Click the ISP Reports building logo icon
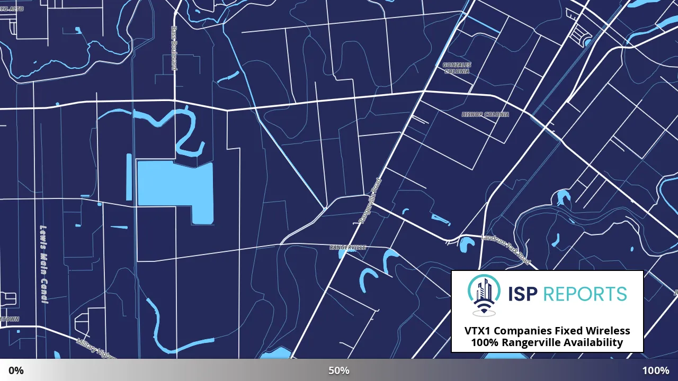This screenshot has height=381, width=678. click(484, 295)
